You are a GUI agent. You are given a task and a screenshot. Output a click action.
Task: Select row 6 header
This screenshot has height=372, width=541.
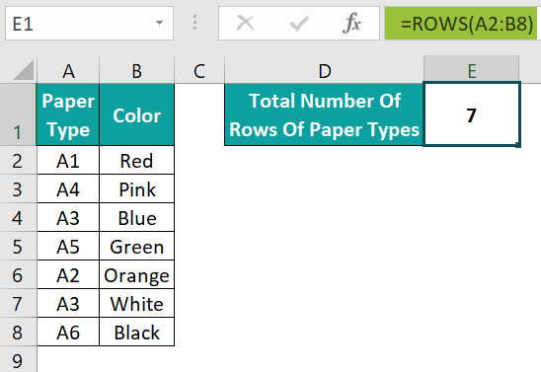pos(18,274)
